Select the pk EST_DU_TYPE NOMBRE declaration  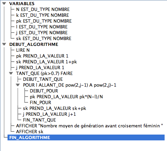coord(44,21)
